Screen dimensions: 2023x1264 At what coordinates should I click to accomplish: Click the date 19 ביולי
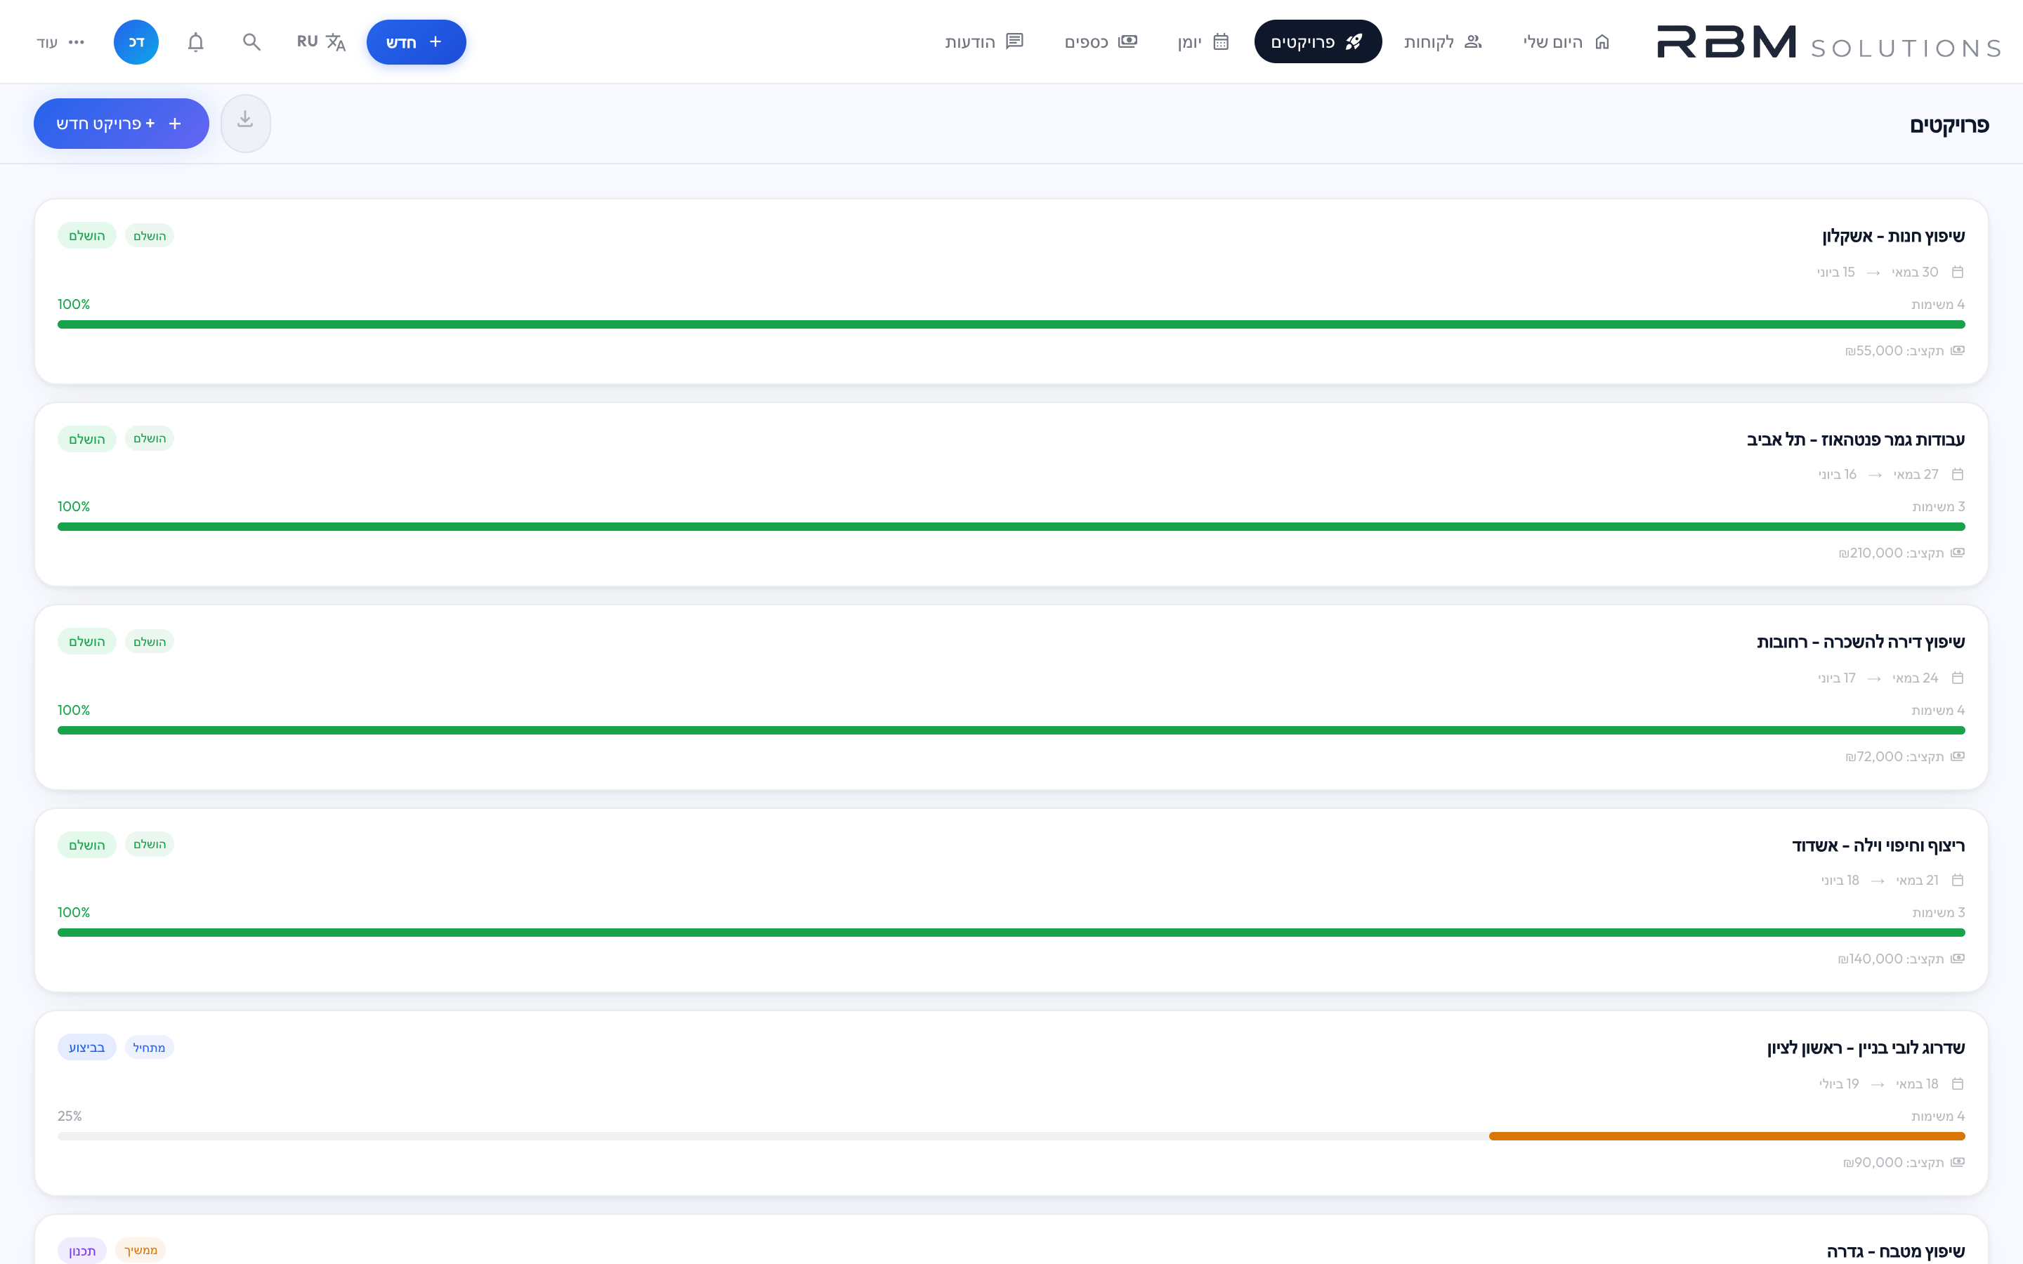(x=1839, y=1084)
